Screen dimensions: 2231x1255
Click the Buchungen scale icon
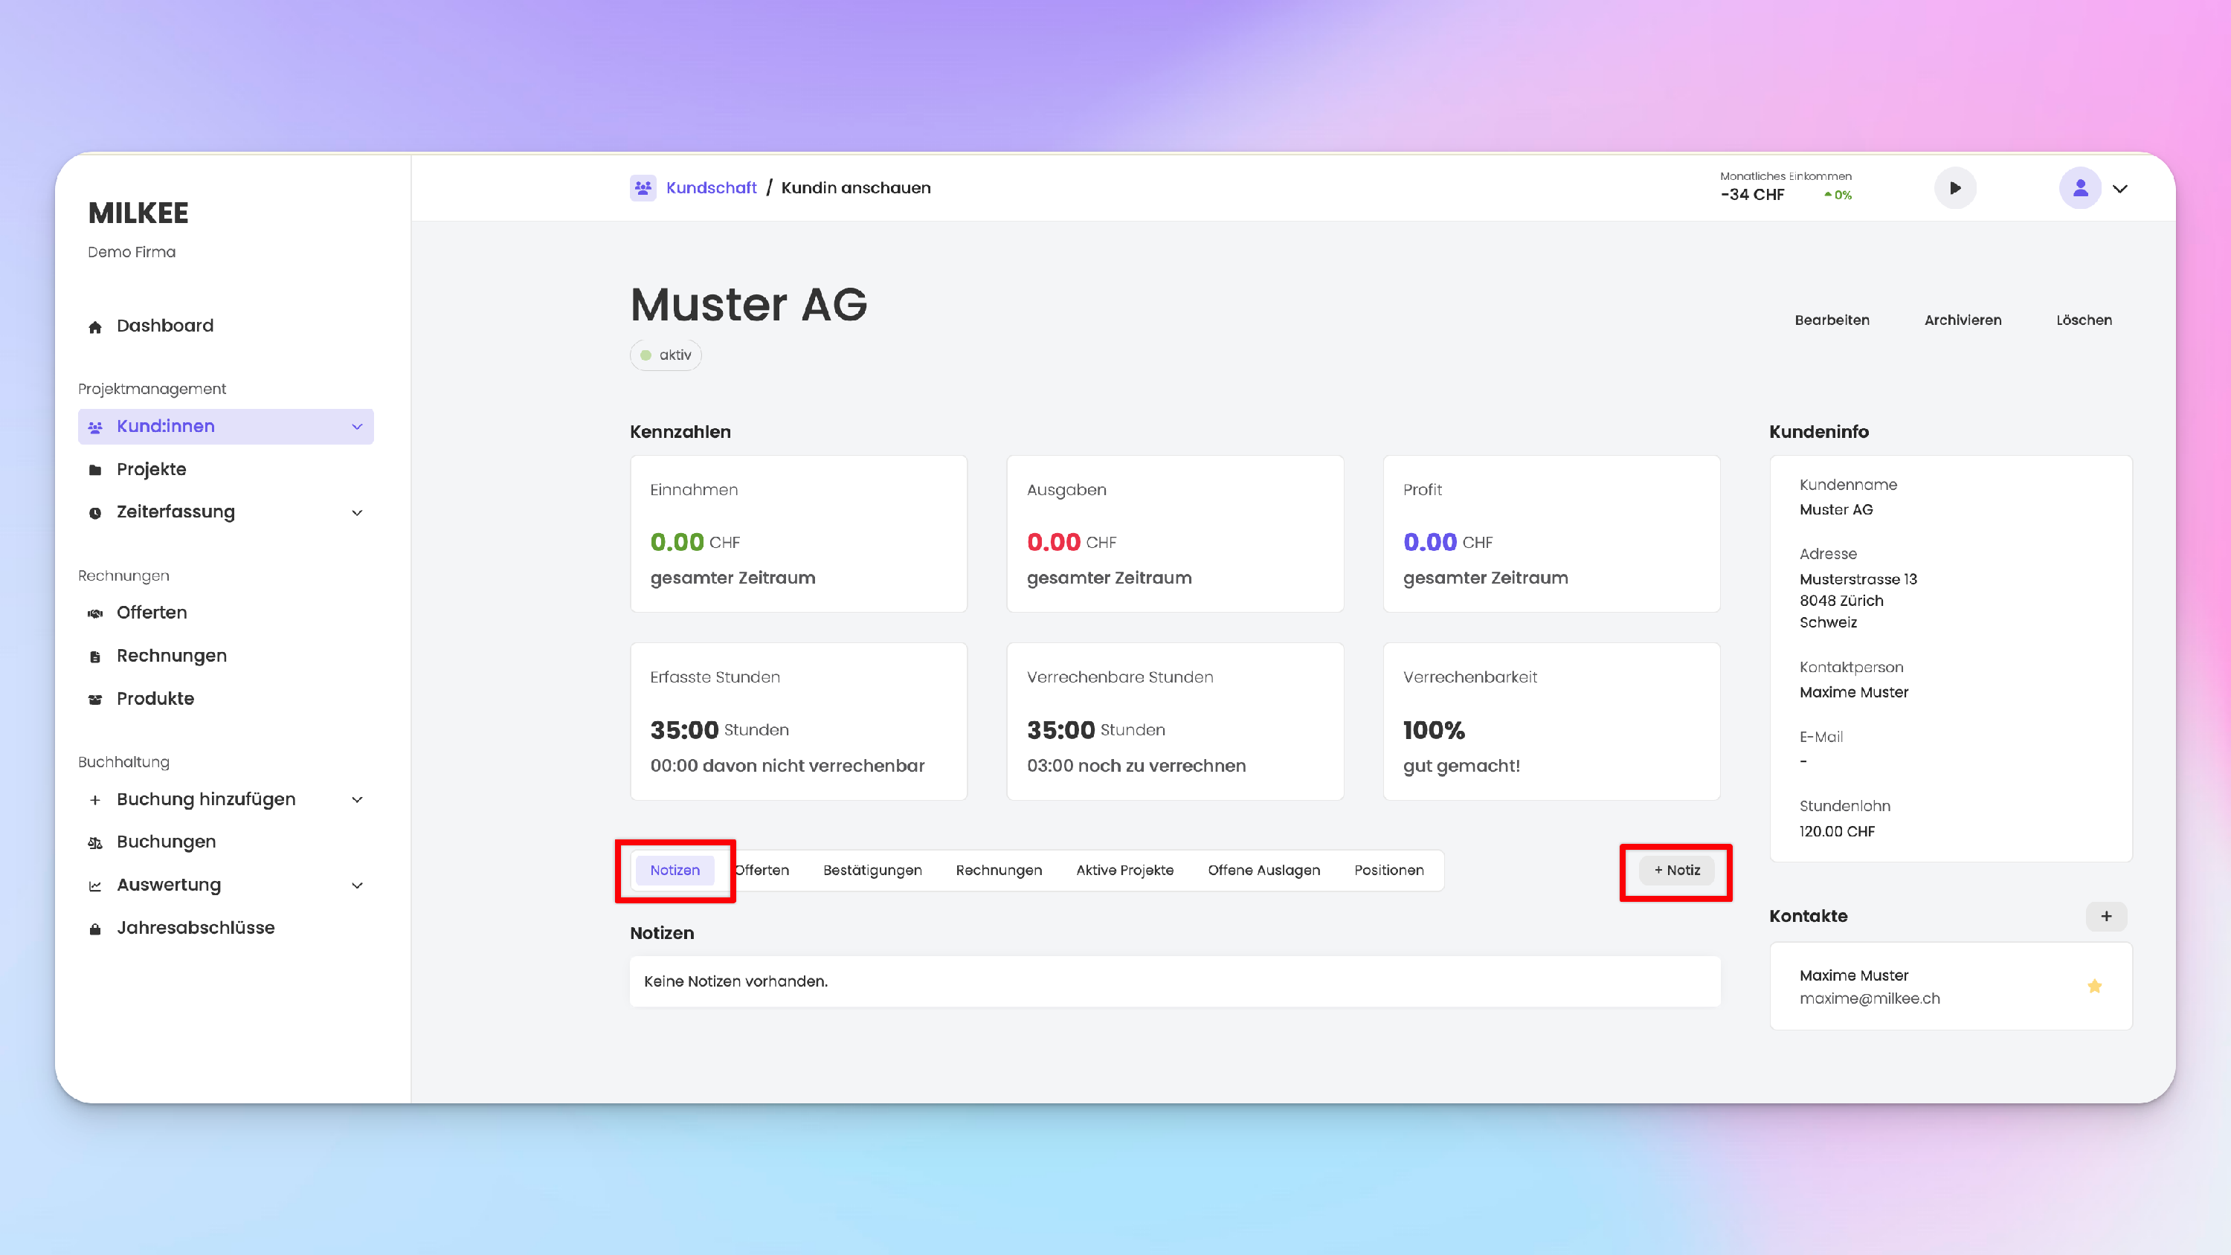click(x=95, y=842)
